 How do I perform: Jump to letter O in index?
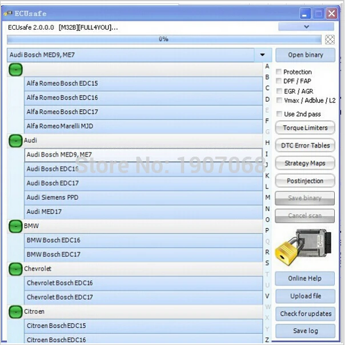[x=267, y=220]
